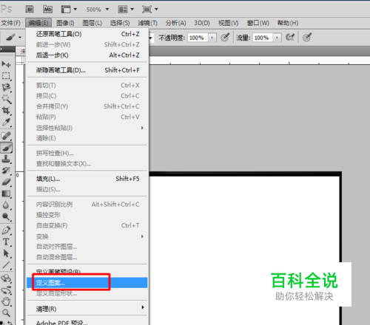Select the Pen tool
The height and width of the screenshot is (325, 370).
click(6, 230)
